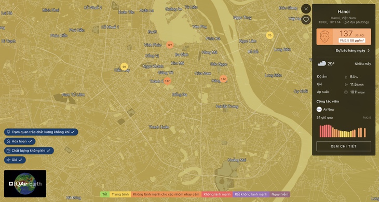The width and height of the screenshot is (379, 202).
Task: Toggle the Trạm quan trắc chất lượng không khí layer
Action: point(41,132)
